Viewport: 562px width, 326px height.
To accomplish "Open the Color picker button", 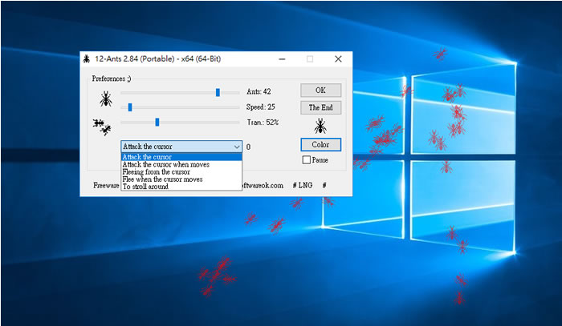I will (x=321, y=145).
